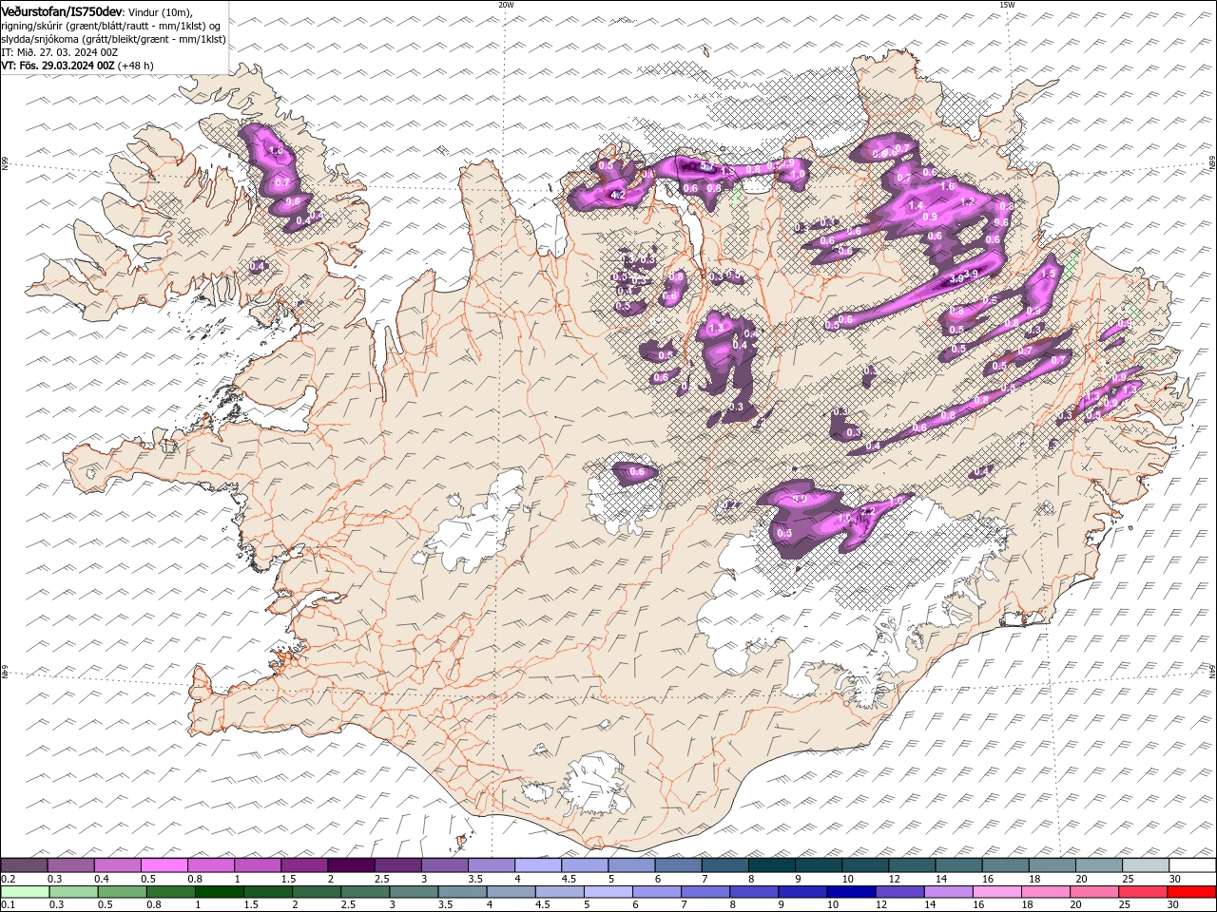Select dark teal snow swatch between 9 and 10

pos(818,865)
